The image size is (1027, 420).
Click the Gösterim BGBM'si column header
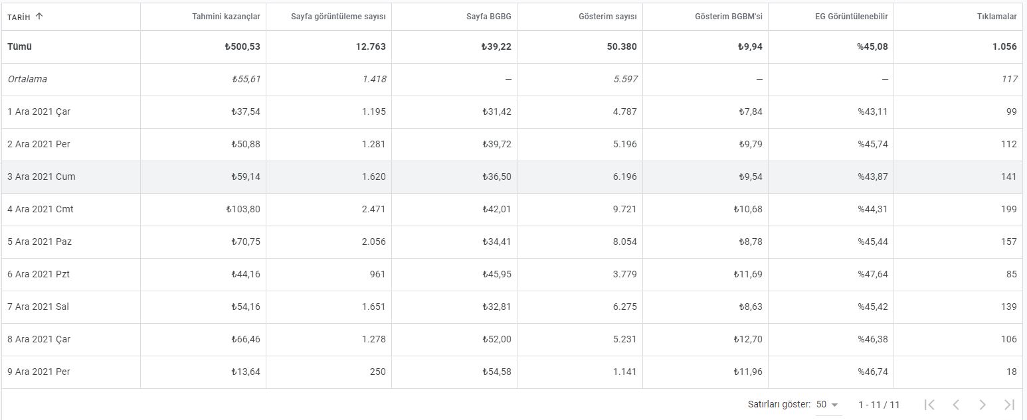(729, 17)
